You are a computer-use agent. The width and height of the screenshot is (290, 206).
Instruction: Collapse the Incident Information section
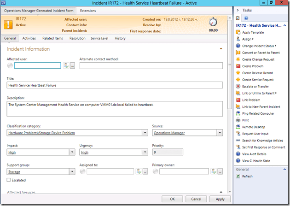click(221, 48)
